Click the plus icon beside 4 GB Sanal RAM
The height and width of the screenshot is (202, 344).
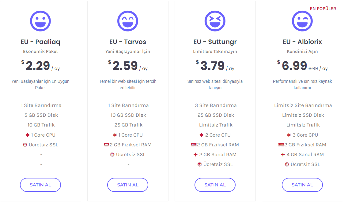(283, 155)
